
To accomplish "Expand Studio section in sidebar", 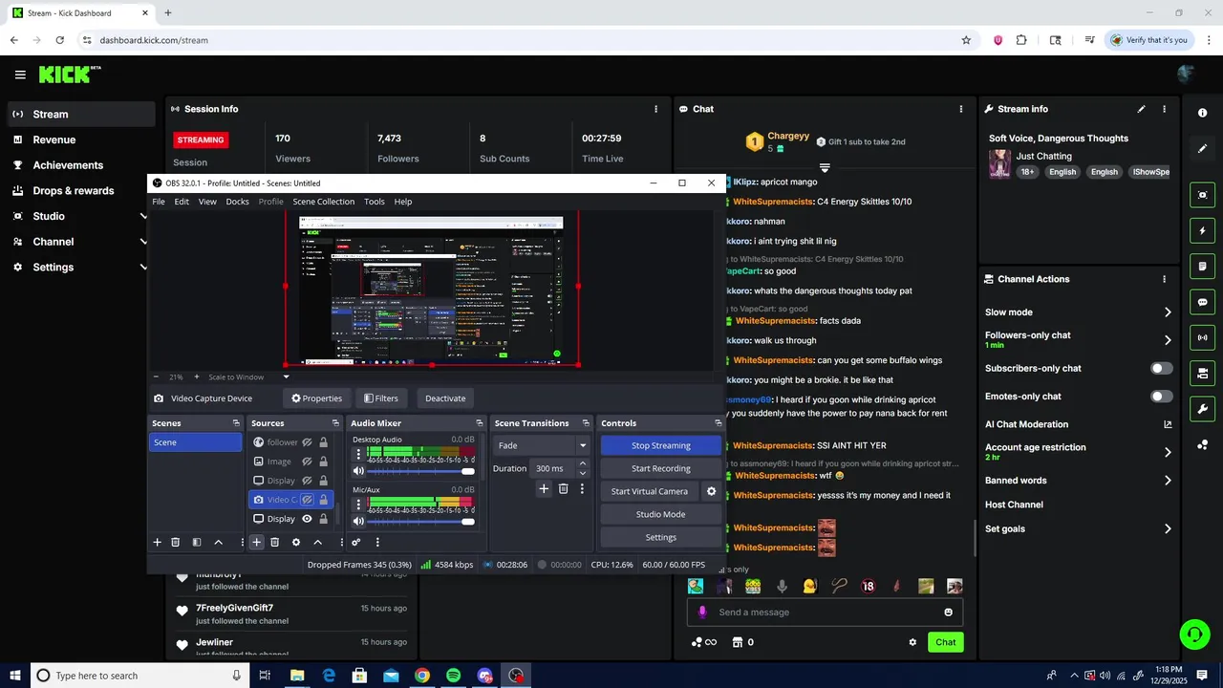I will point(144,216).
